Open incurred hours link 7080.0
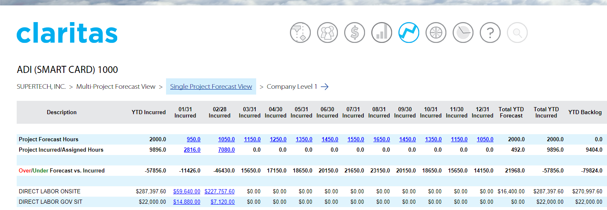 coord(226,150)
